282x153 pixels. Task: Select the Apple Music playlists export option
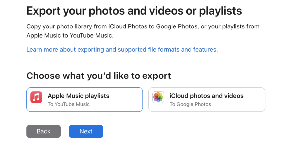coord(85,99)
